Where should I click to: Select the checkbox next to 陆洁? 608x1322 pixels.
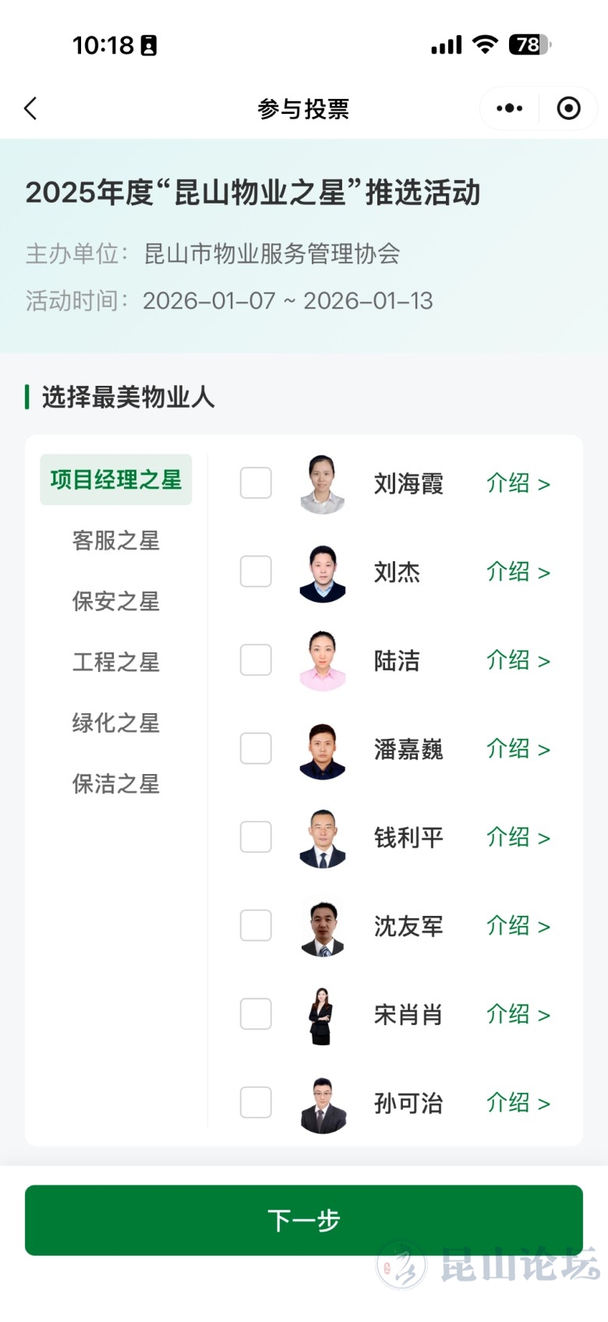pyautogui.click(x=256, y=660)
